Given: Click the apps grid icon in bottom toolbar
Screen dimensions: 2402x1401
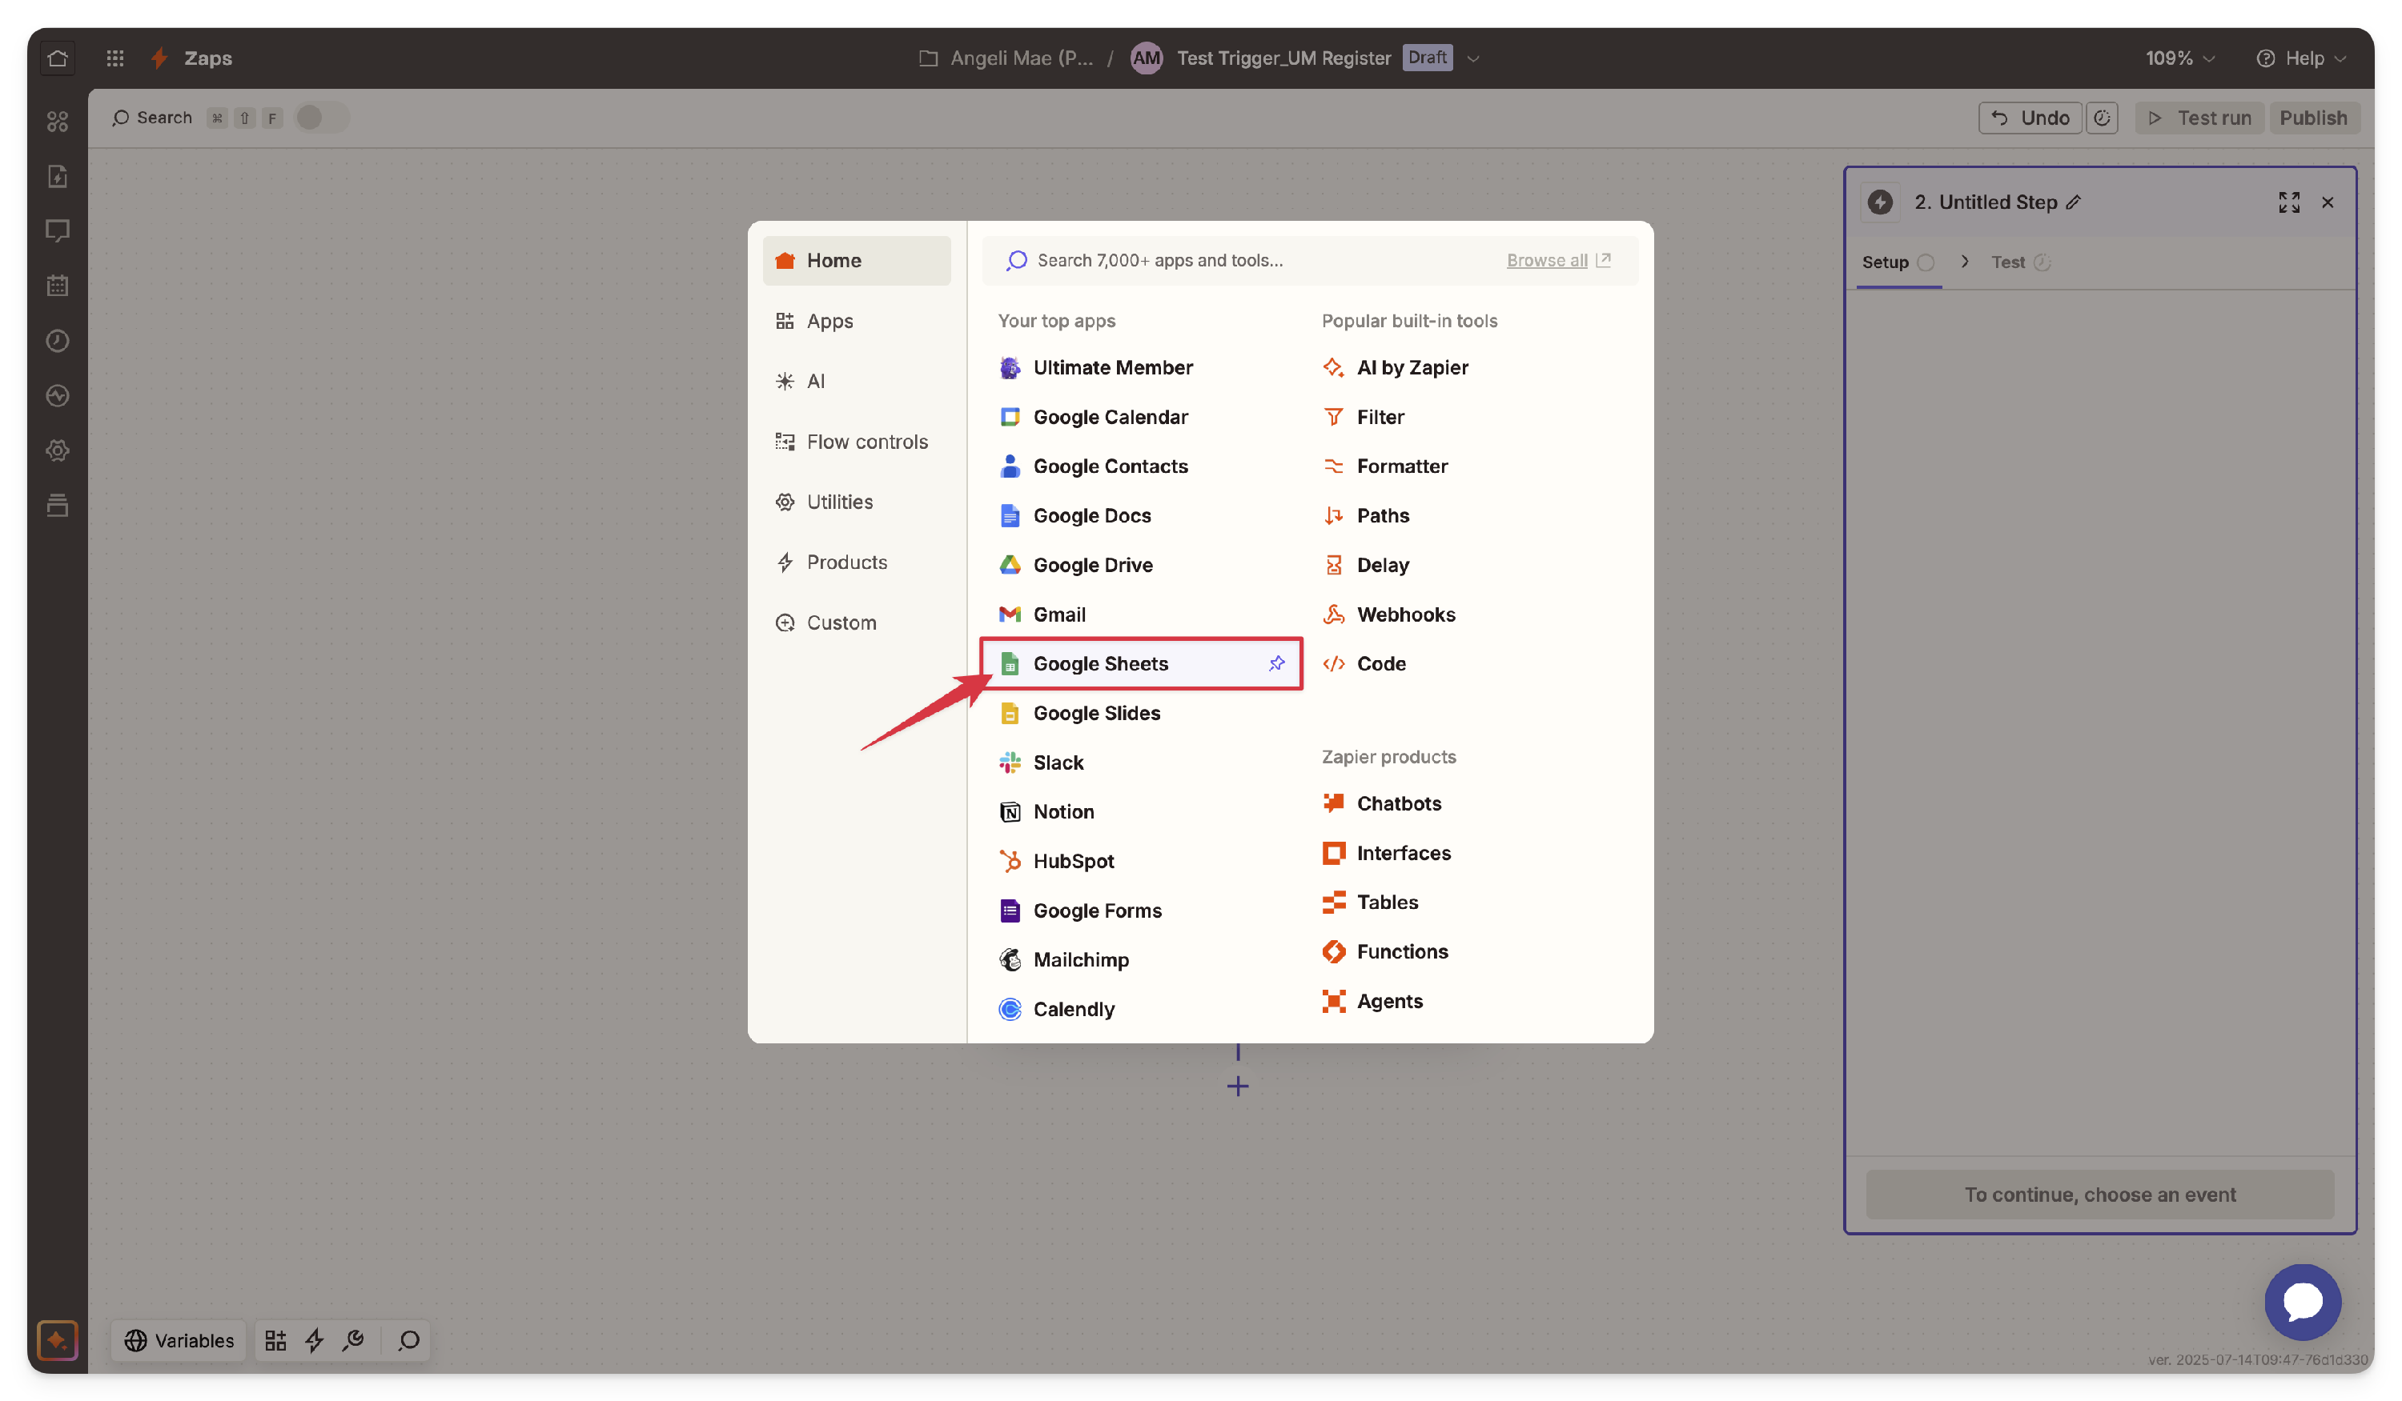Looking at the screenshot, I should pos(275,1340).
